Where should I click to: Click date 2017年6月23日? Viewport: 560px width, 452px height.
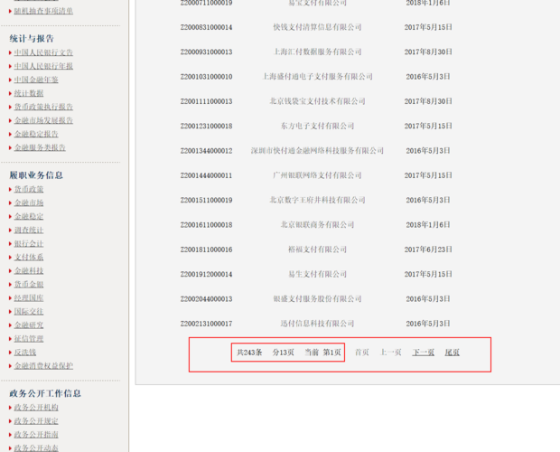[x=428, y=250]
